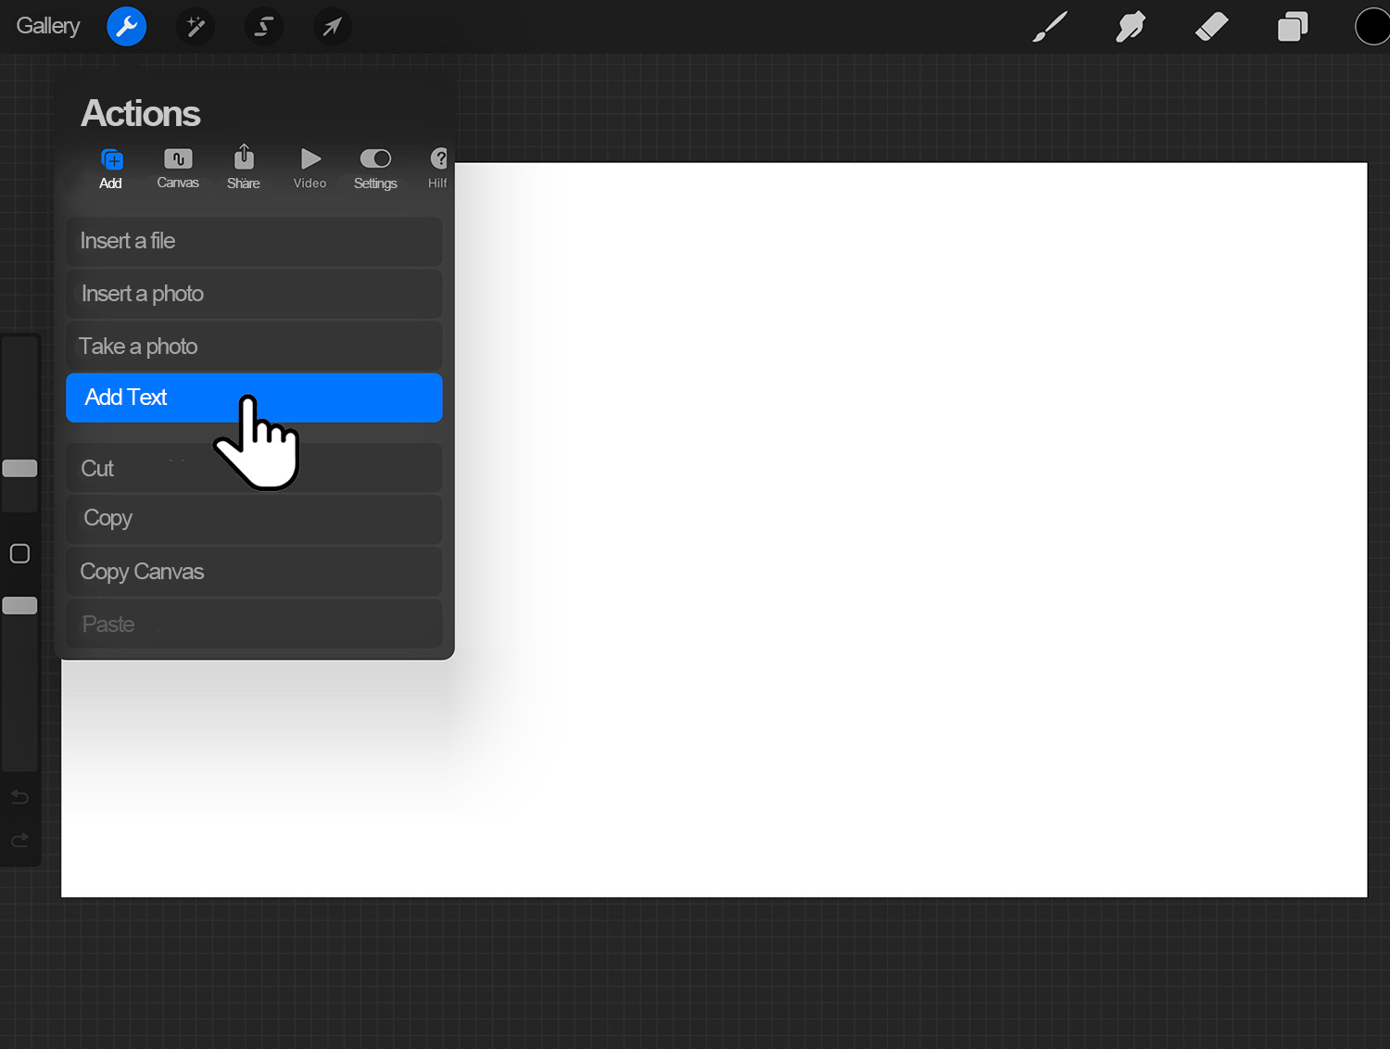Select the Brush tool

[x=1049, y=26]
